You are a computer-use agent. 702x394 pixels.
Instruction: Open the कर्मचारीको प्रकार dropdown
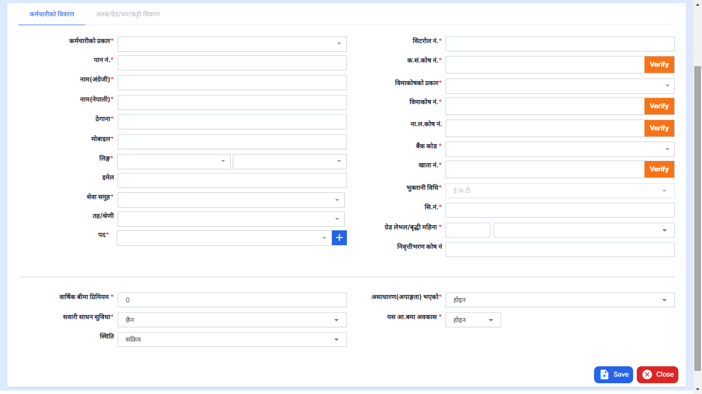tap(232, 44)
